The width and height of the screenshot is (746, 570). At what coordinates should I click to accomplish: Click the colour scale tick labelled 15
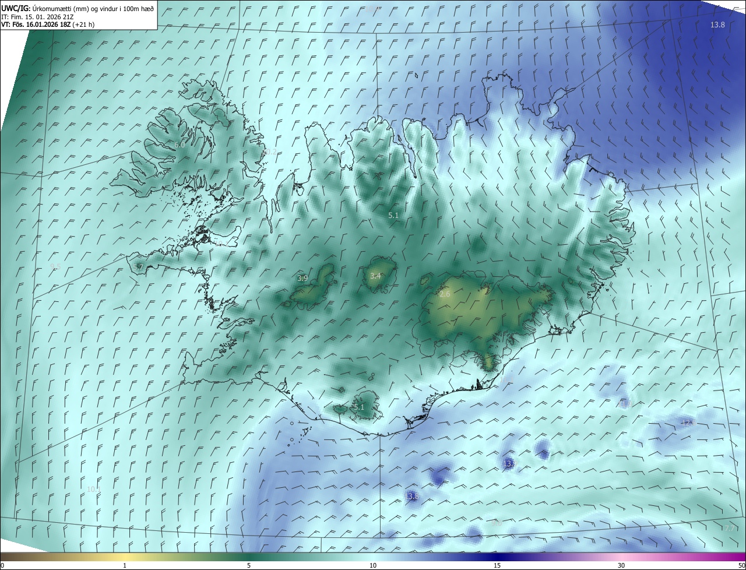(x=497, y=565)
